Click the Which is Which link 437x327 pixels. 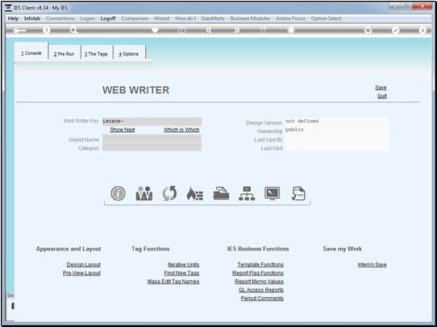coord(181,130)
